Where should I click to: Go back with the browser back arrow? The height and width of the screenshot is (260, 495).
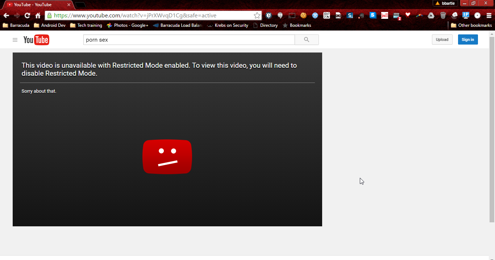[x=6, y=16]
